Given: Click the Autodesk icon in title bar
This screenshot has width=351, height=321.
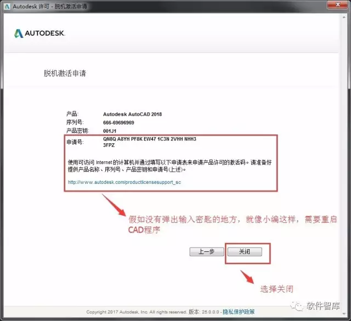Looking at the screenshot, I should coord(7,6).
